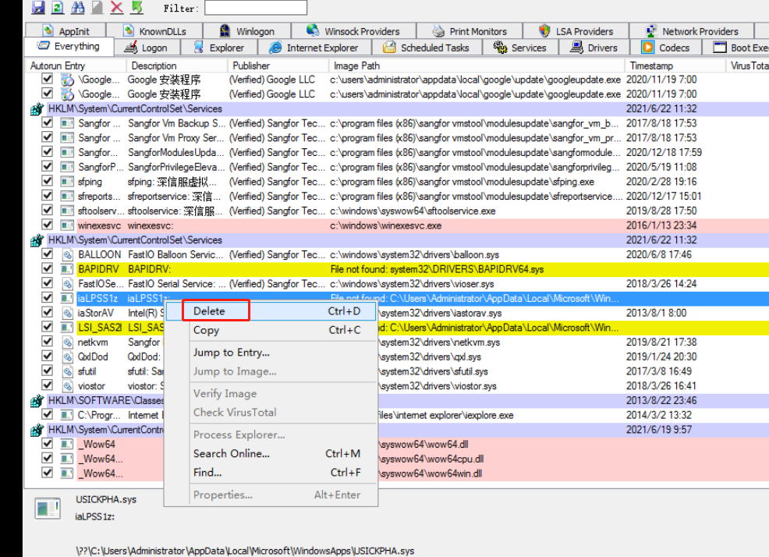Click the red X Delete toolbar icon
Viewport: 769px width, 557px height.
(x=117, y=8)
